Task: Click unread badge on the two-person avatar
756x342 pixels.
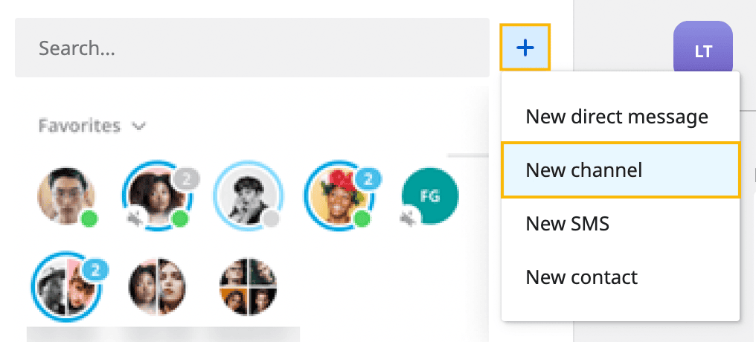Action: pos(94,269)
